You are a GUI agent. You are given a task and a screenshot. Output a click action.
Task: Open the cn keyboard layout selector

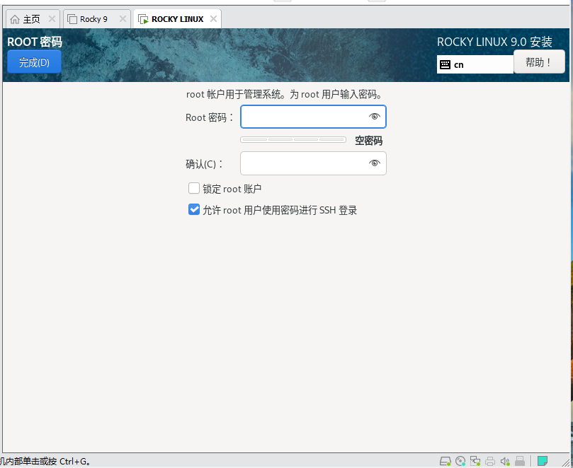(x=475, y=64)
